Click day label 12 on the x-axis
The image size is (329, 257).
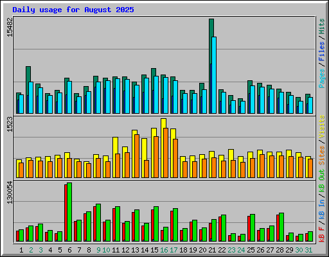coord(125,250)
